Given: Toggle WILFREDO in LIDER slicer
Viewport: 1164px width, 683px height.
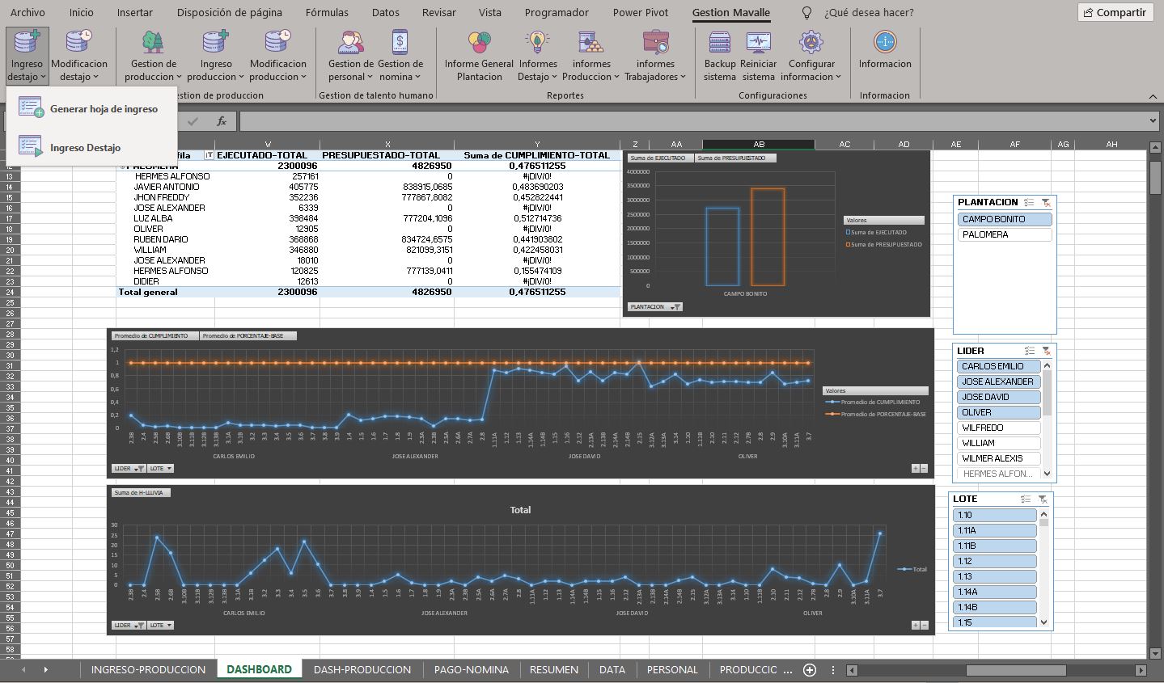Looking at the screenshot, I should pyautogui.click(x=998, y=428).
